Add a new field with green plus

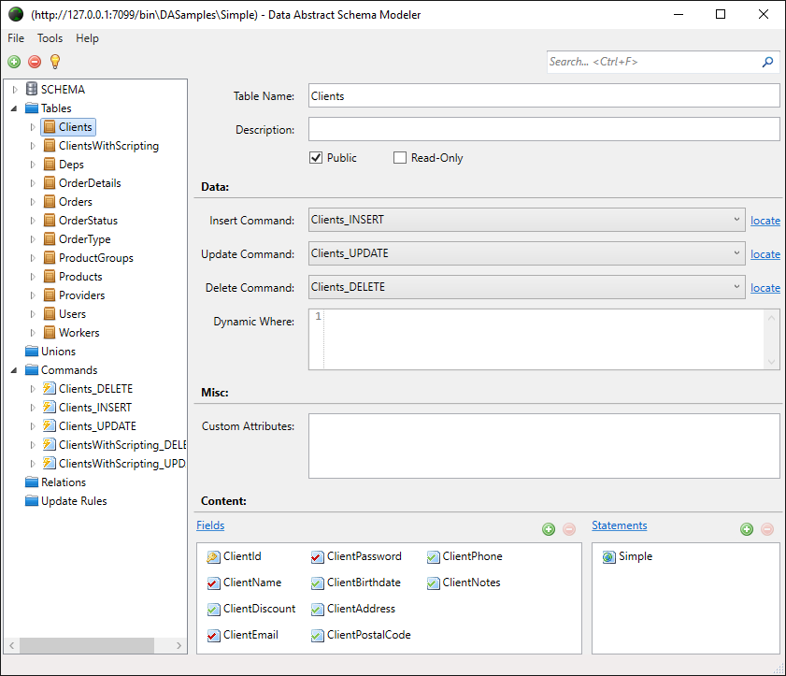pyautogui.click(x=549, y=529)
